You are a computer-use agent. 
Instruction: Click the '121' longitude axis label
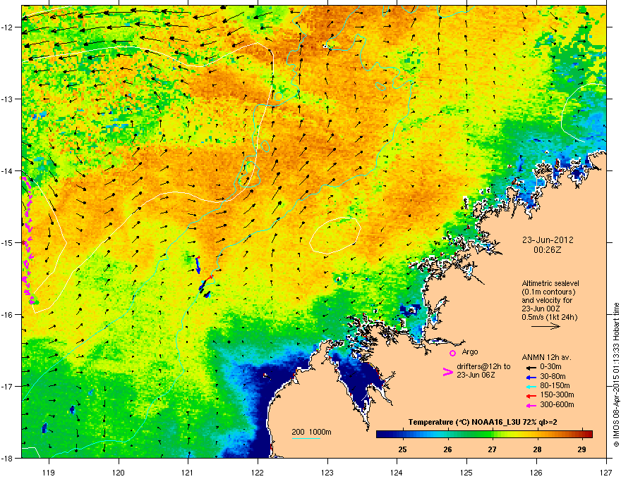pyautogui.click(x=188, y=472)
